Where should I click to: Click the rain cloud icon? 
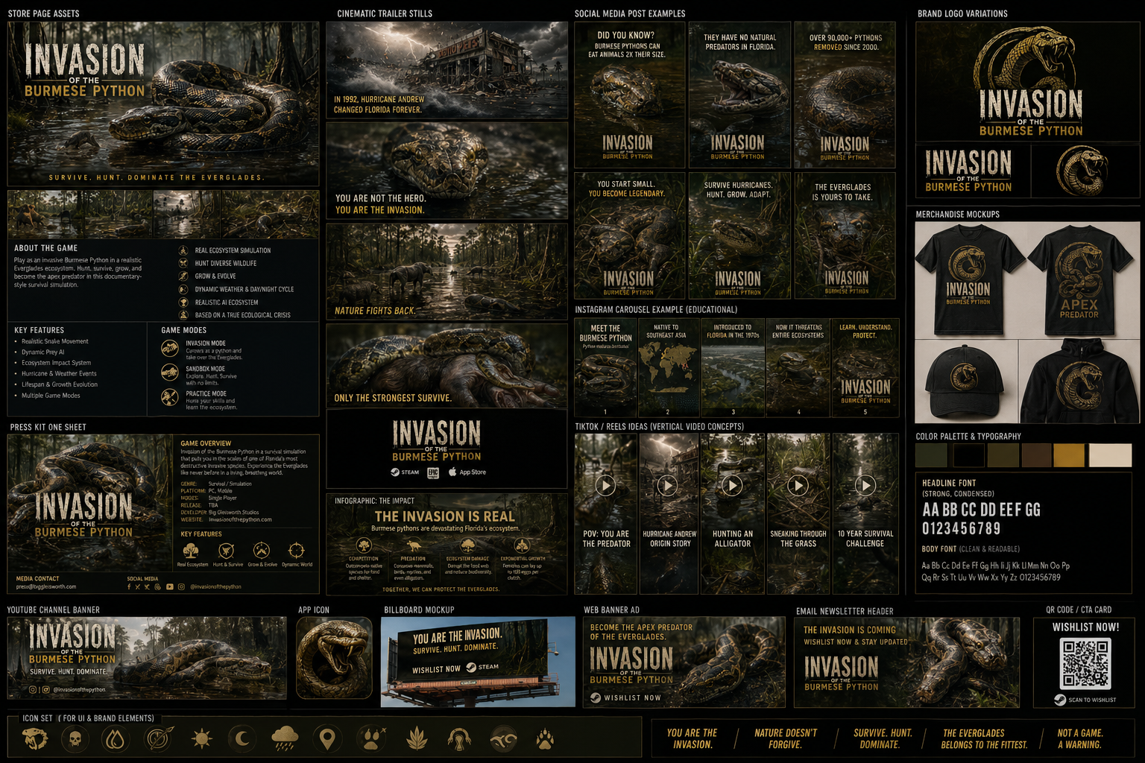[286, 739]
